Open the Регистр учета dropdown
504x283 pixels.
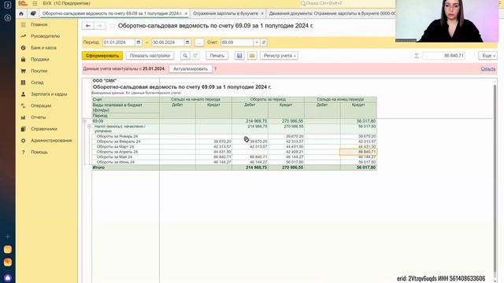279,56
